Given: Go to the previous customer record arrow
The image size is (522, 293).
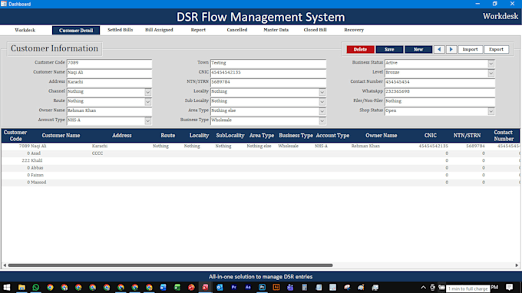Looking at the screenshot, I should pos(439,49).
